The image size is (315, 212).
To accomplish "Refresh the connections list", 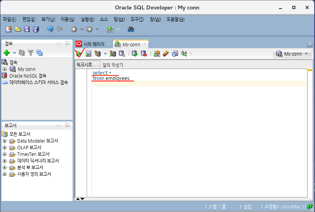I will (x=22, y=53).
